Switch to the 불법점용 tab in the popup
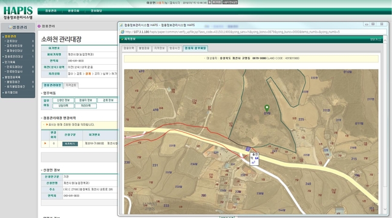 [x=144, y=48]
